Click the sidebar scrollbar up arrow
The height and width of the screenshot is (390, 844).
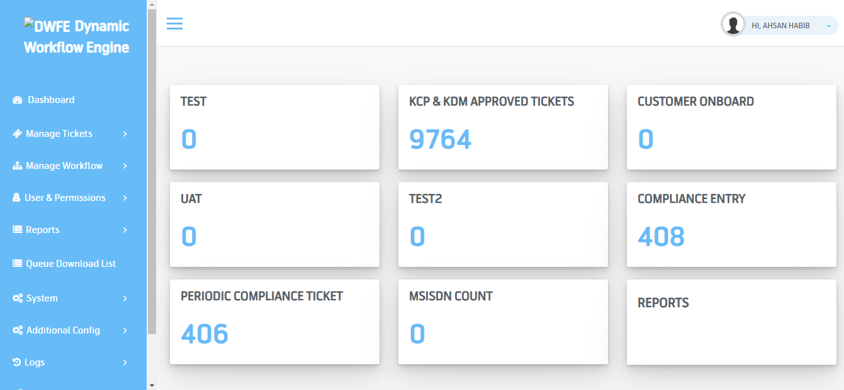click(x=152, y=4)
